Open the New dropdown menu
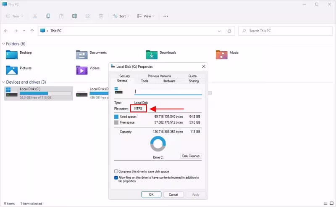 click(x=14, y=16)
